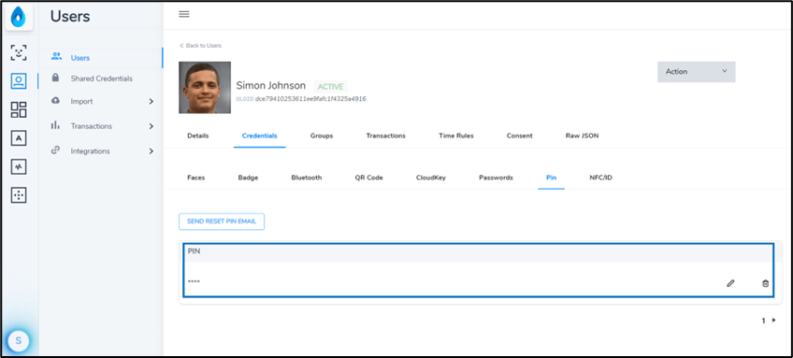Open Integrations in the side menu
793x358 pixels.
(90, 151)
